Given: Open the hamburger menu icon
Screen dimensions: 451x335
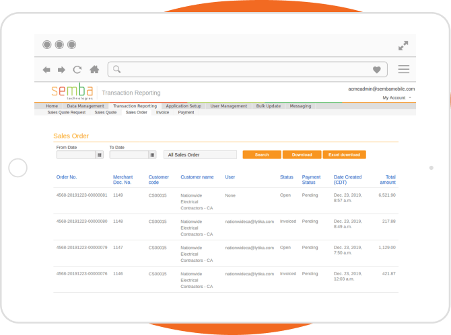Looking at the screenshot, I should (x=403, y=69).
